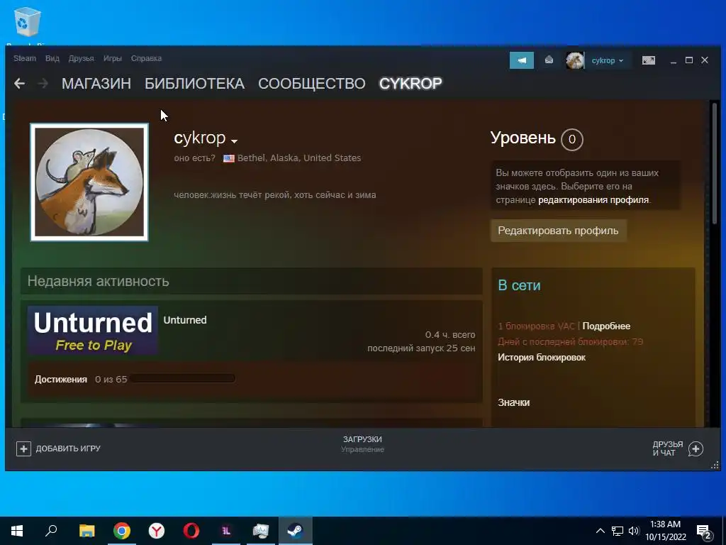This screenshot has width=726, height=545.
Task: Open the Steam menu
Action: [x=25, y=58]
